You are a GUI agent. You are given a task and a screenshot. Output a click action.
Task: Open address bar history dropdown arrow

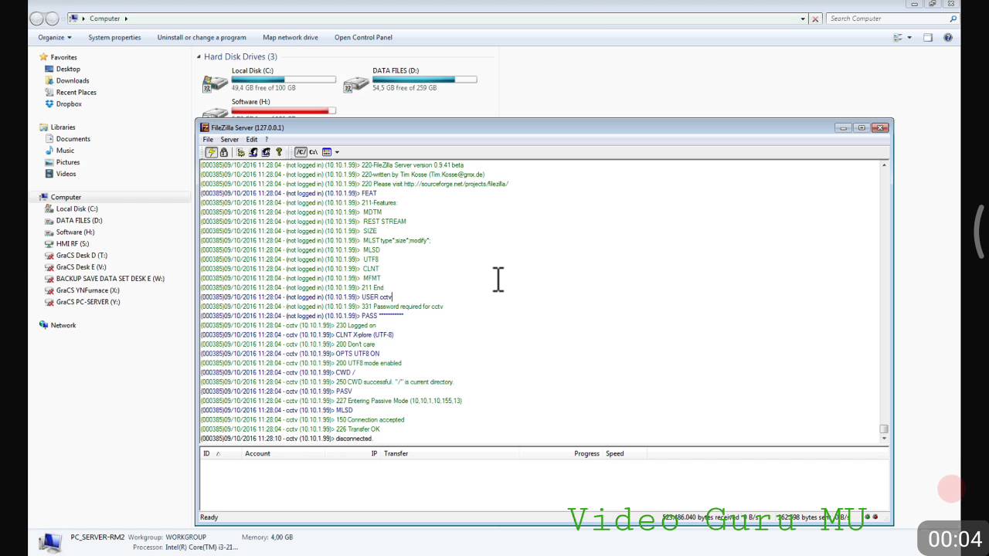click(x=803, y=19)
